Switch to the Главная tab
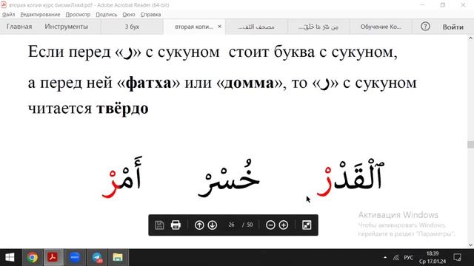The height and width of the screenshot is (266, 474). 19,27
